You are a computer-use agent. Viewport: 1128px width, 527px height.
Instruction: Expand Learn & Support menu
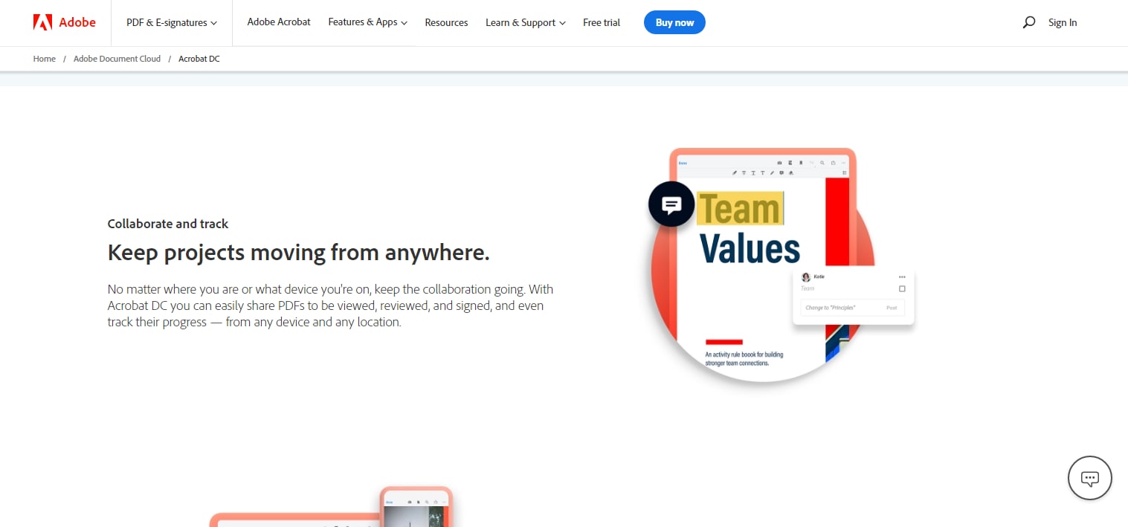[x=526, y=22]
